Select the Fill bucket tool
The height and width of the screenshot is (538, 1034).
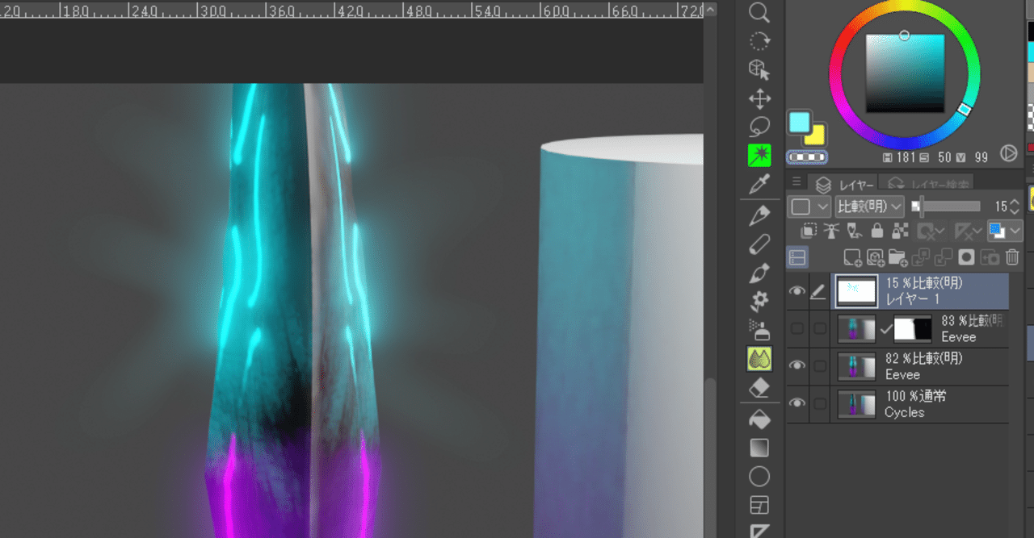[759, 419]
